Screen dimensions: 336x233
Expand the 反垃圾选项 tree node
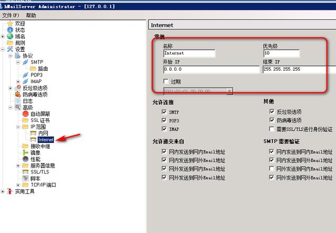(x=10, y=88)
